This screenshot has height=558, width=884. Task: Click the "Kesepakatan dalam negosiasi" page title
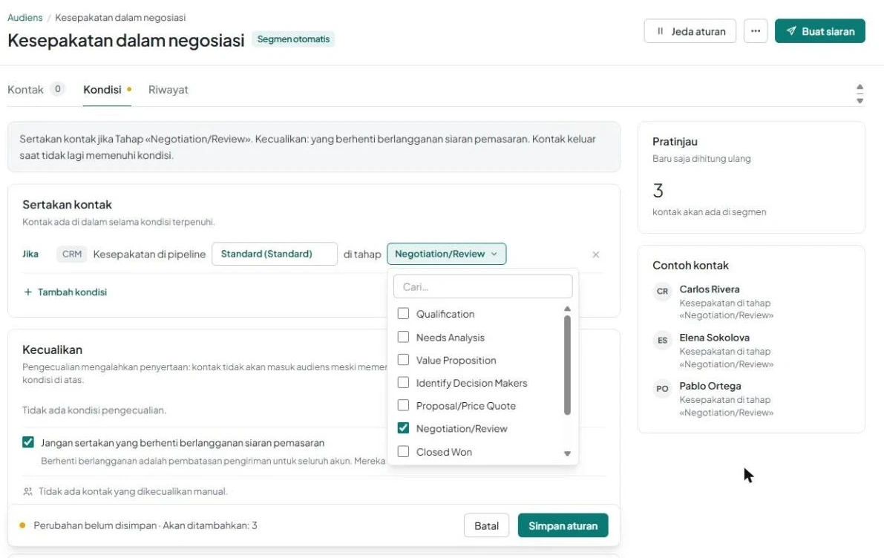pos(125,40)
